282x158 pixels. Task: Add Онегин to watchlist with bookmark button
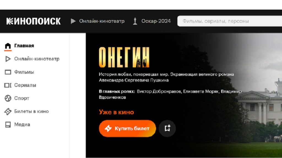click(167, 128)
